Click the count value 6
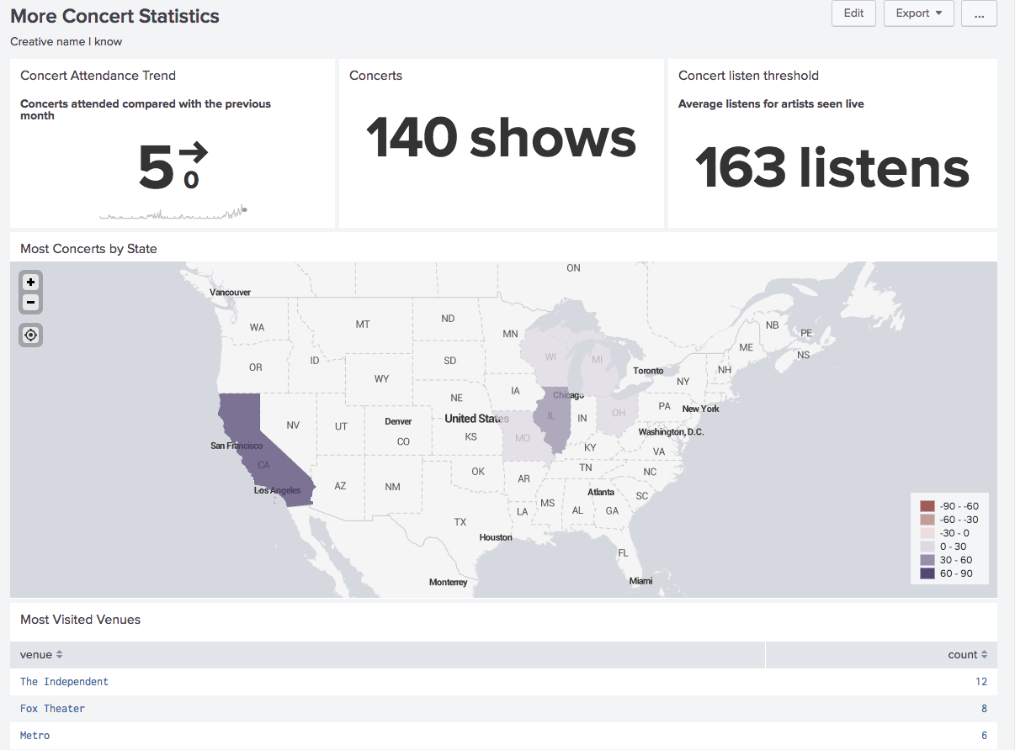Screen dimensions: 1015x750 point(985,736)
